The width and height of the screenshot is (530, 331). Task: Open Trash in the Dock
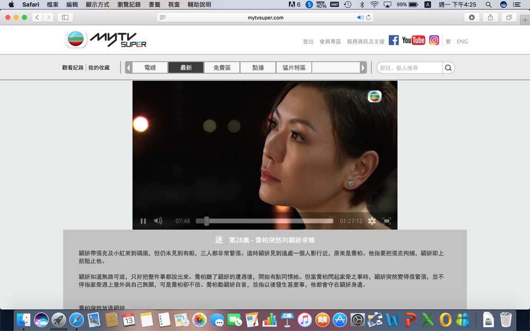tap(506, 319)
